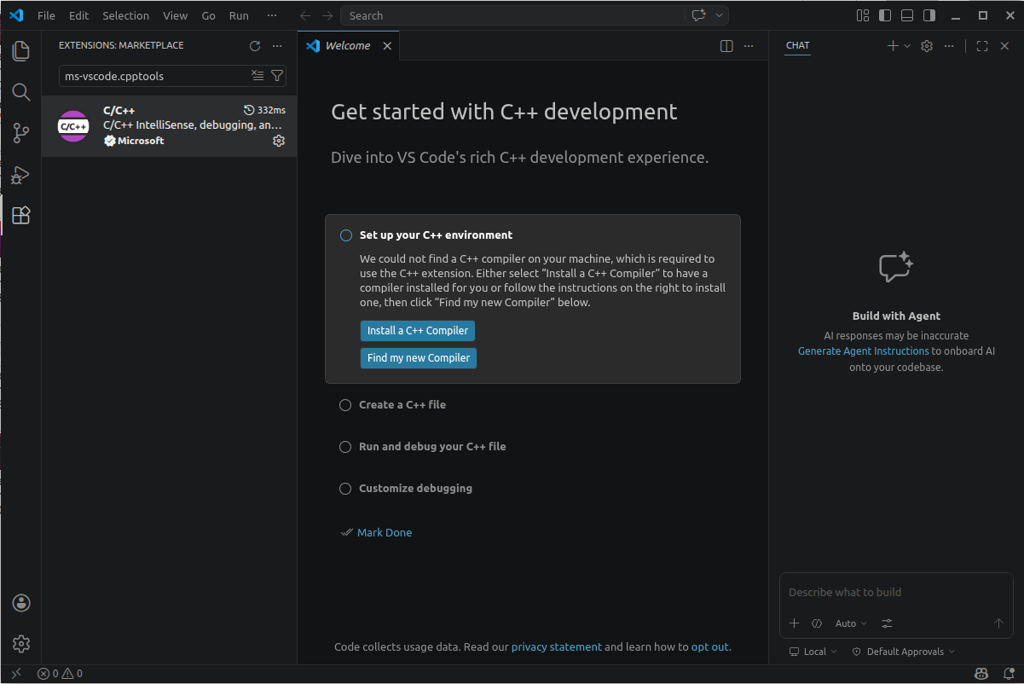The height and width of the screenshot is (684, 1024).
Task: Send the chat message arrow
Action: (998, 623)
